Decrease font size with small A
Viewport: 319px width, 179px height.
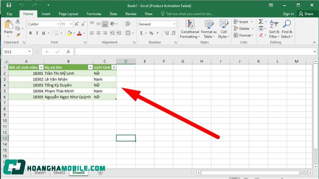[83, 24]
